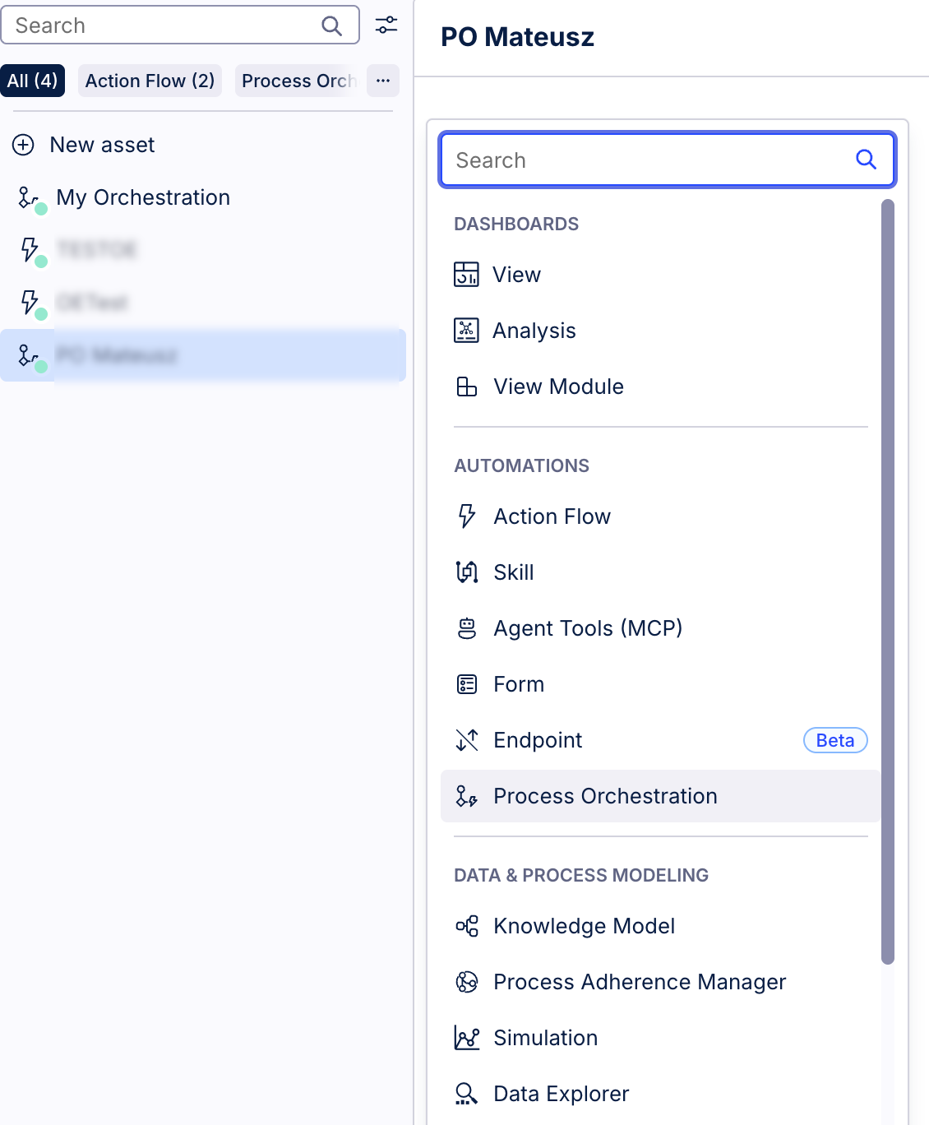
Task: Click the plus icon for New asset
Action: click(x=23, y=145)
